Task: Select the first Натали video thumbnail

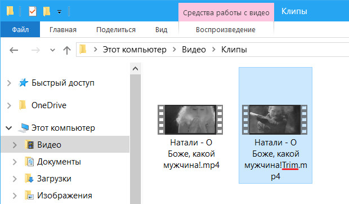Action: (190, 120)
